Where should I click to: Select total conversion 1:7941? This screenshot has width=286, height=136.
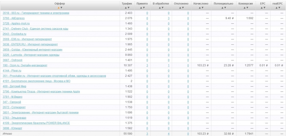(x=249, y=134)
